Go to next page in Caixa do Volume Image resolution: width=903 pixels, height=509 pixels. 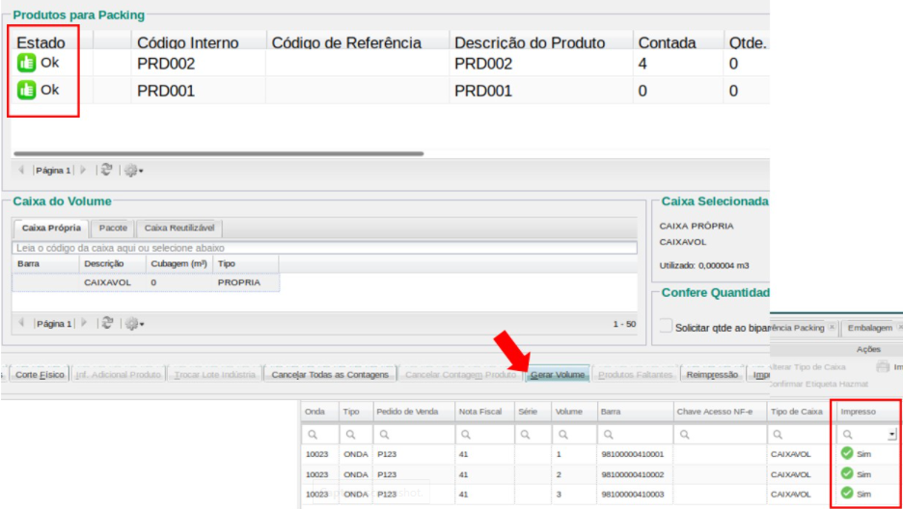point(83,324)
